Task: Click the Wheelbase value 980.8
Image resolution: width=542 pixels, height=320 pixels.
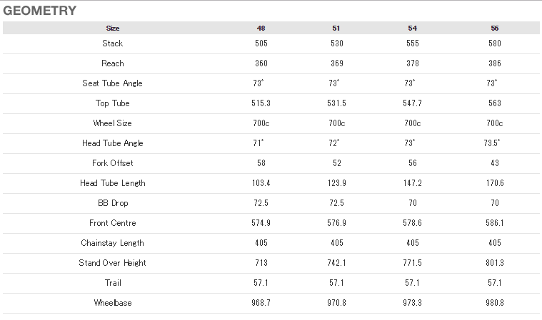Action: click(x=495, y=303)
